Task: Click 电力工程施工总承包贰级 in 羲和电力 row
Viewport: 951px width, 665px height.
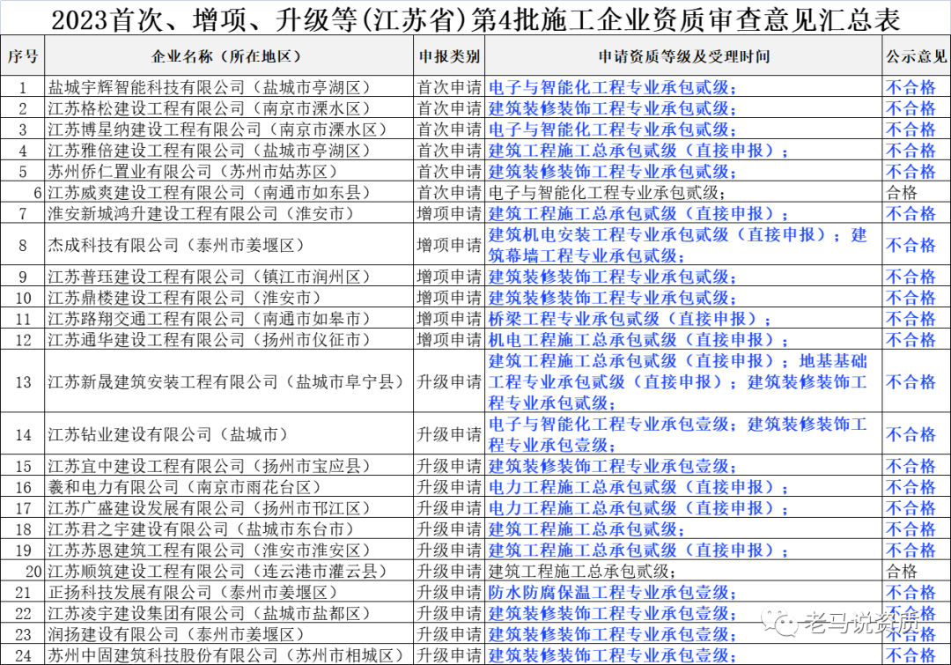Action: [x=683, y=486]
